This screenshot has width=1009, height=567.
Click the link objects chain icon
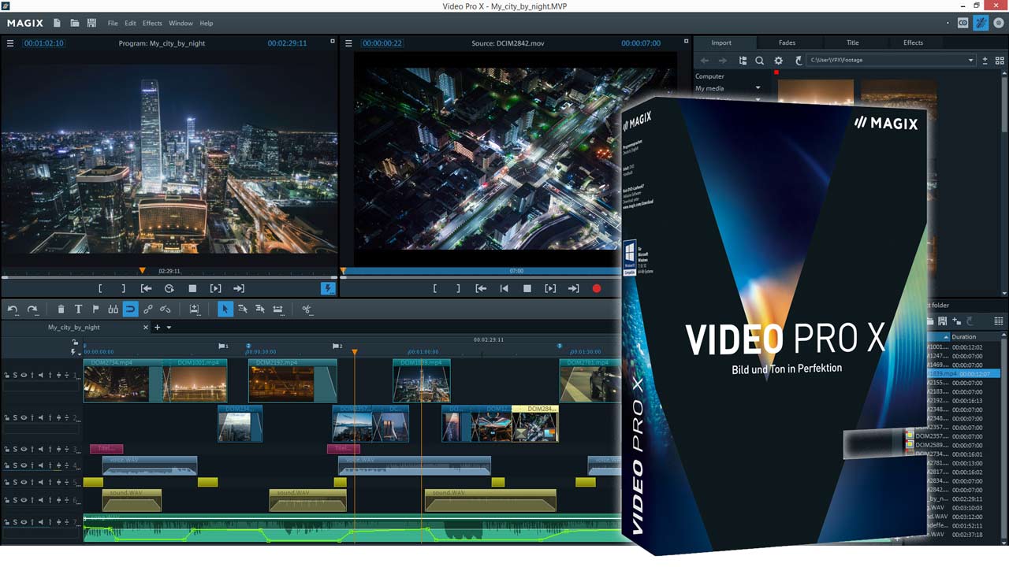147,309
